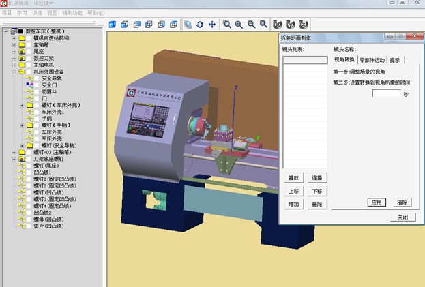Click the 应用 button
Screen dimensions: 425x287
376,202
